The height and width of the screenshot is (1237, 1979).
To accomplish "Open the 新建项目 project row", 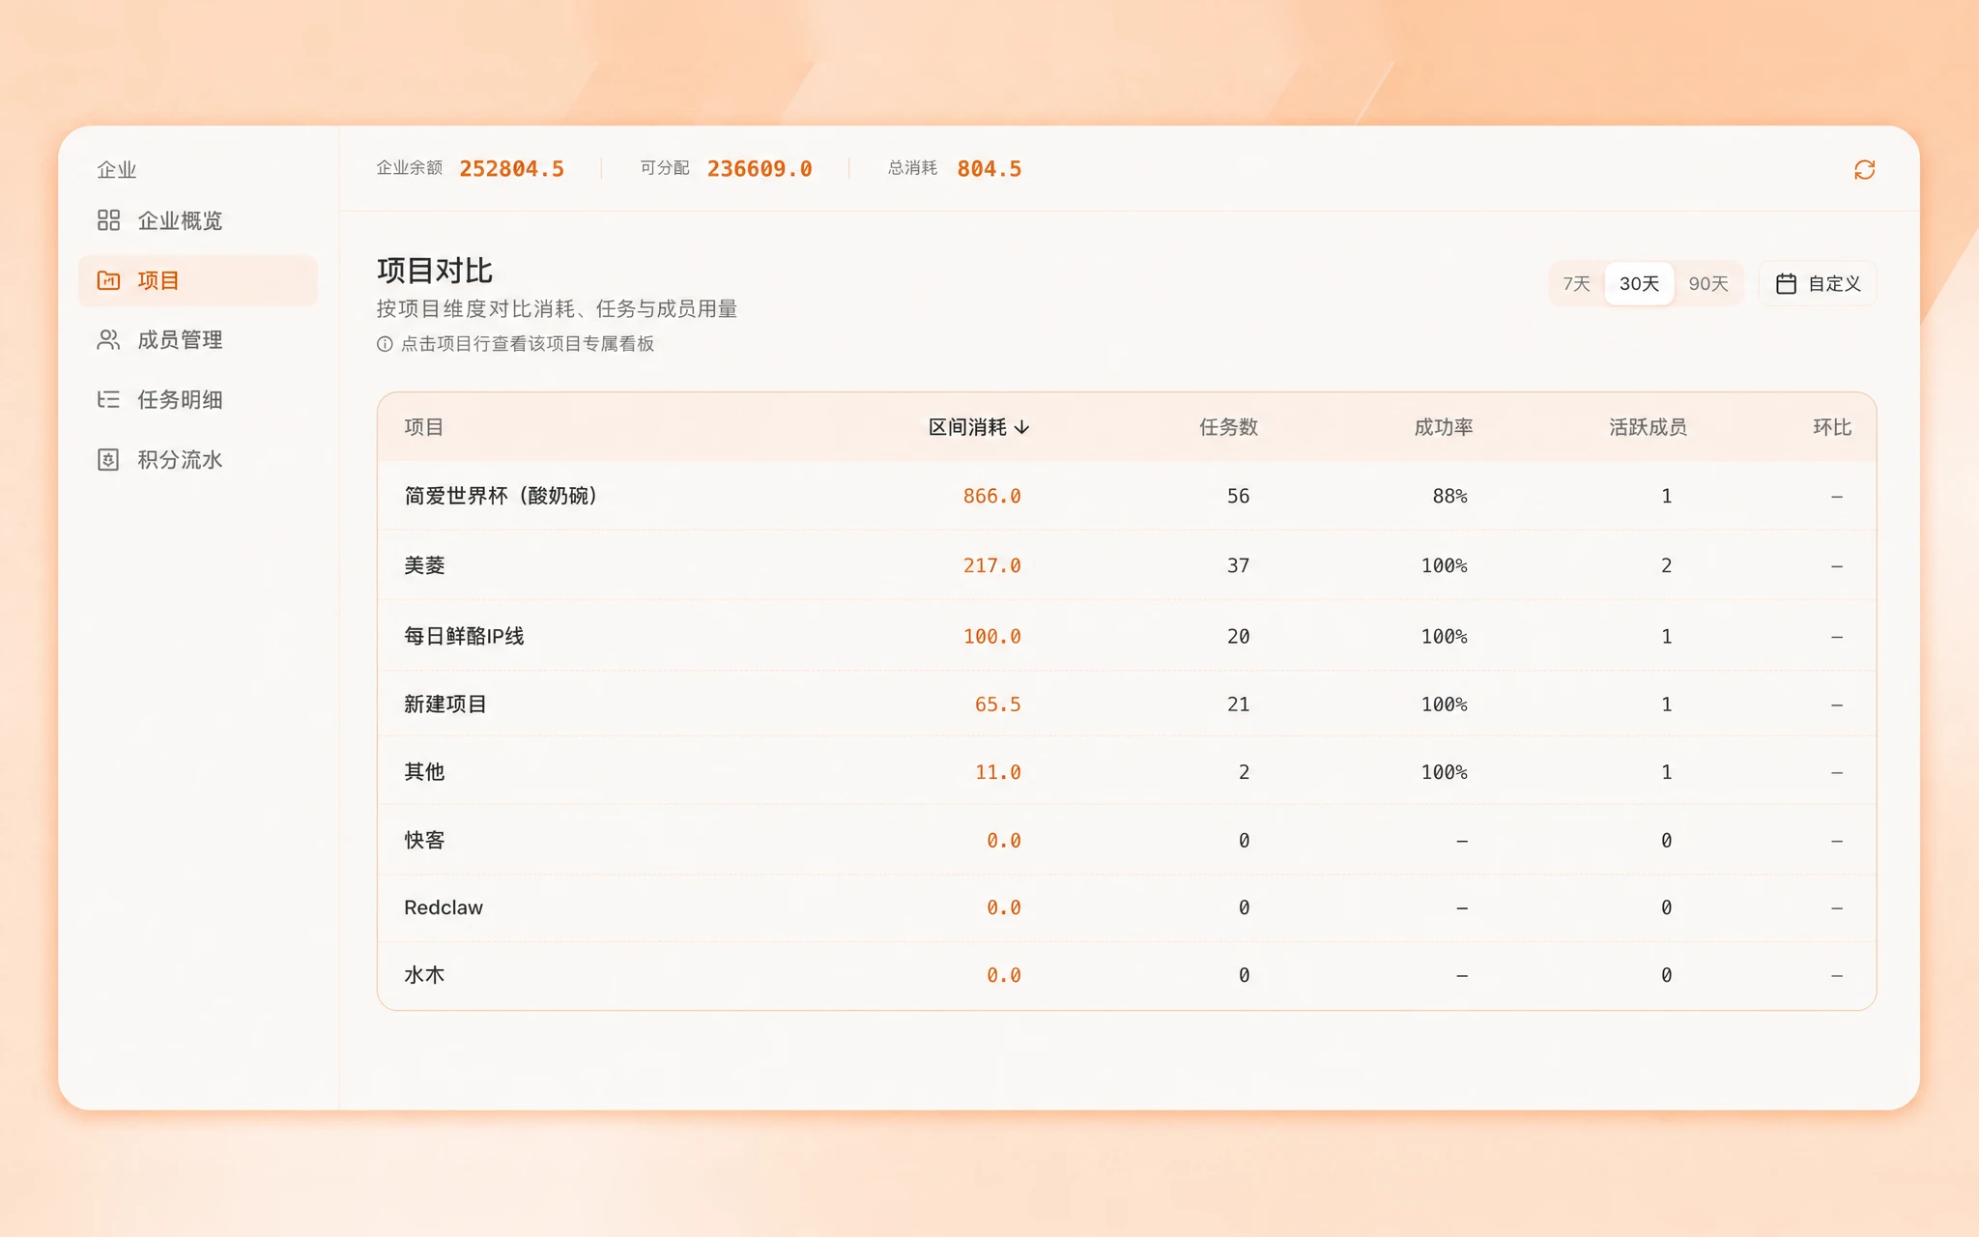I will [1127, 704].
